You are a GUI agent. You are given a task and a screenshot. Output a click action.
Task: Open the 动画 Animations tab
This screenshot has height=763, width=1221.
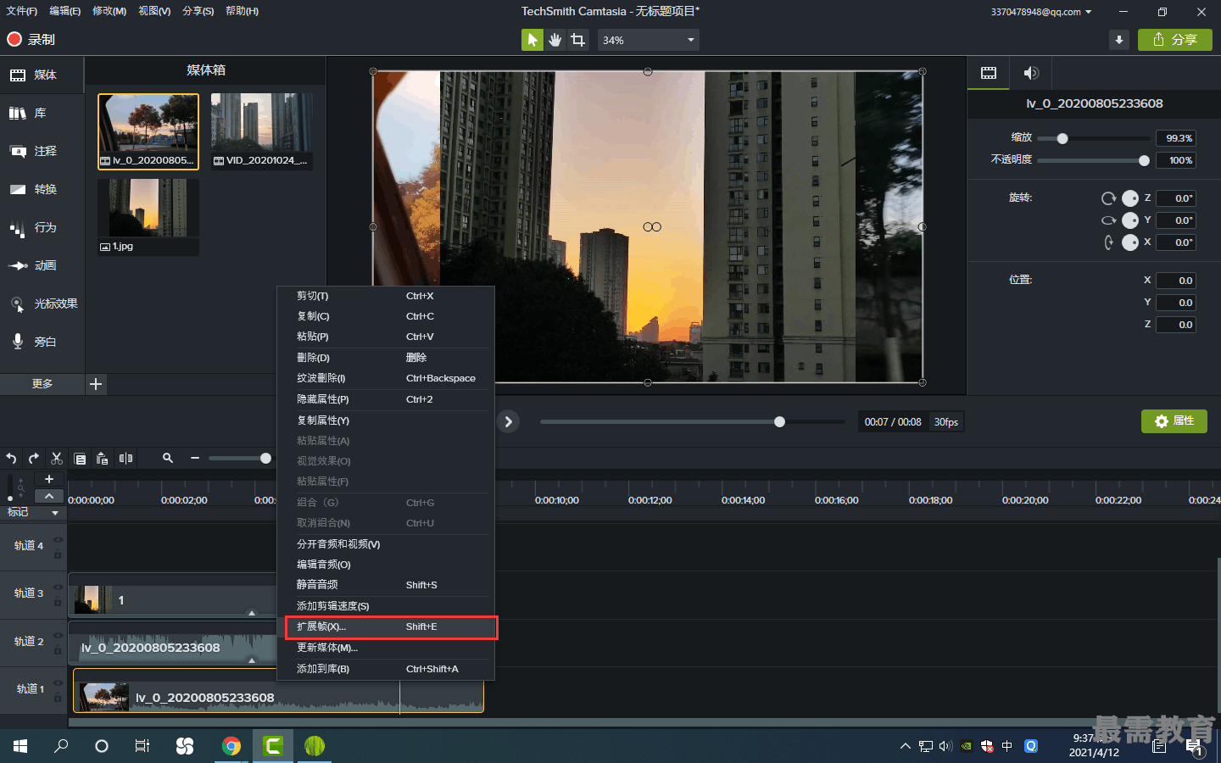pos(42,265)
